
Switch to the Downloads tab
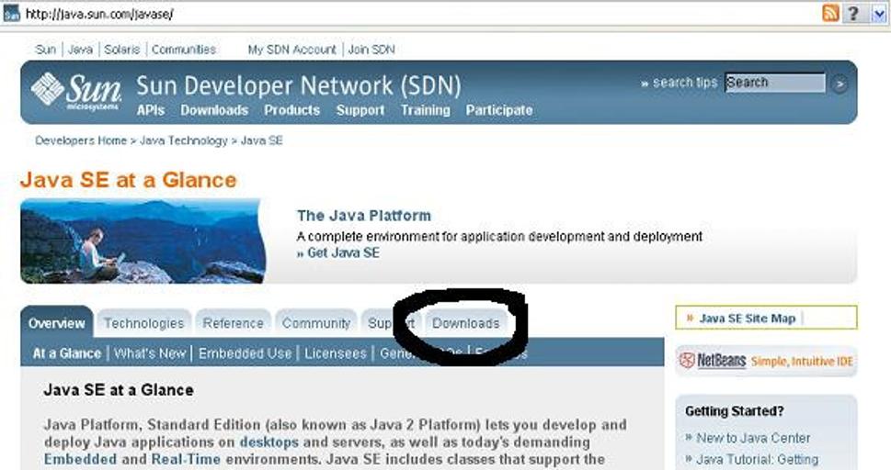point(466,323)
